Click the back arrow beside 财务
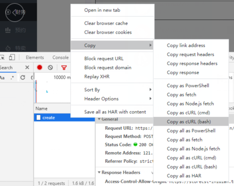 pyautogui.click(x=14, y=12)
